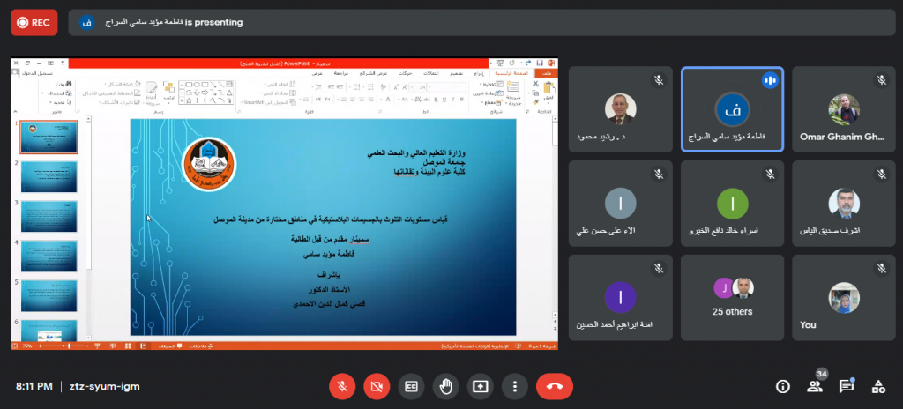The image size is (903, 409).
Task: Raise your hand in the meeting
Action: coord(446,386)
